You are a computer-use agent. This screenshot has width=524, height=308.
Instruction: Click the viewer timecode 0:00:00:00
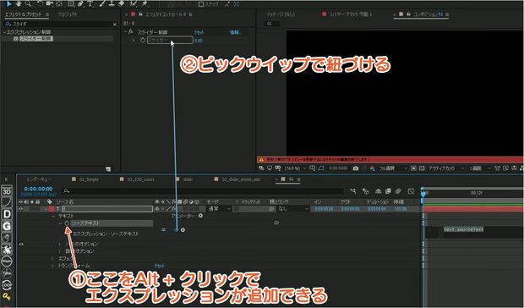338,168
